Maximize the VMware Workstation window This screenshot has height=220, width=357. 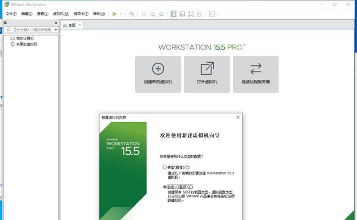click(335, 4)
